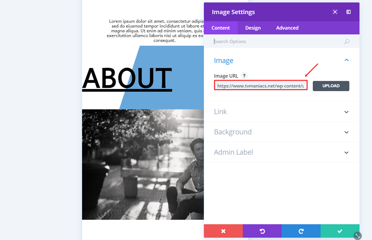Image resolution: width=372 pixels, height=240 pixels.
Task: Expand the Link section
Action: (282, 112)
